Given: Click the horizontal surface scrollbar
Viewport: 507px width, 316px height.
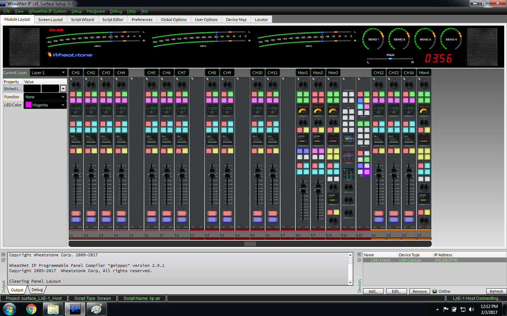Looking at the screenshot, I should click(x=250, y=244).
